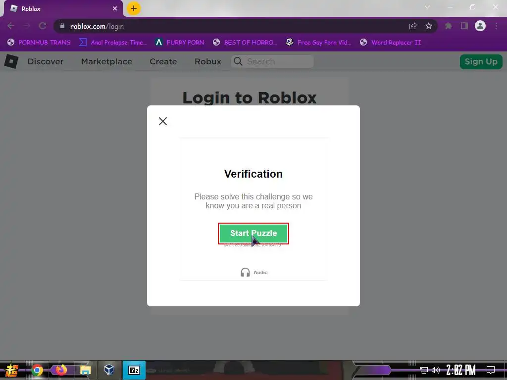507x380 pixels.
Task: Open the BEST OF HORRO... bookmark
Action: click(x=246, y=43)
